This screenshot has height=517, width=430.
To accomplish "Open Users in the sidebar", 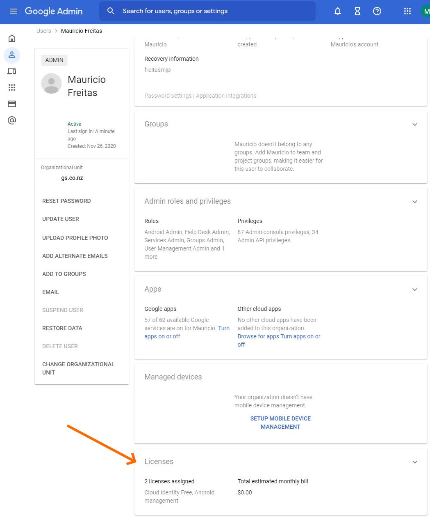I will click(12, 55).
